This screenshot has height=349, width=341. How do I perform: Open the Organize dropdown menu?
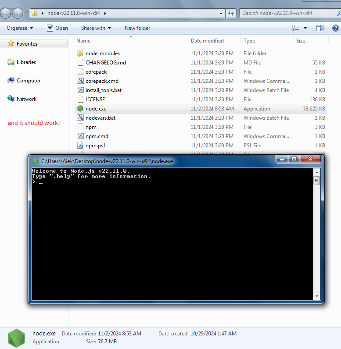click(20, 28)
